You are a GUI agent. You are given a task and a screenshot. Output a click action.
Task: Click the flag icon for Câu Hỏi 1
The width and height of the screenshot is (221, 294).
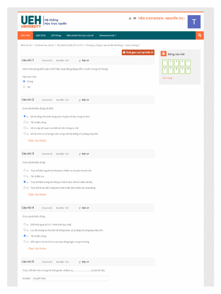pos(80,61)
